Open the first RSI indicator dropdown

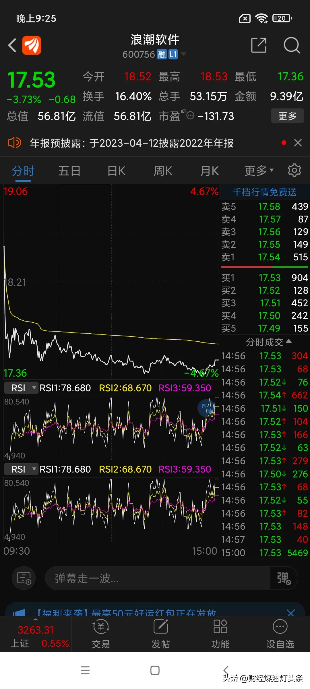pos(21,388)
